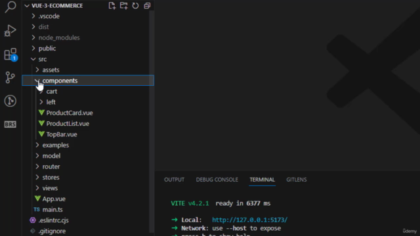Expand the examples folder

click(x=37, y=145)
